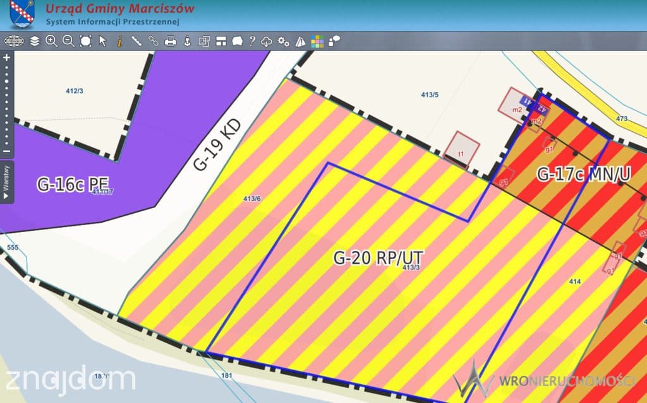Click the G-19 KD road label

point(217,145)
